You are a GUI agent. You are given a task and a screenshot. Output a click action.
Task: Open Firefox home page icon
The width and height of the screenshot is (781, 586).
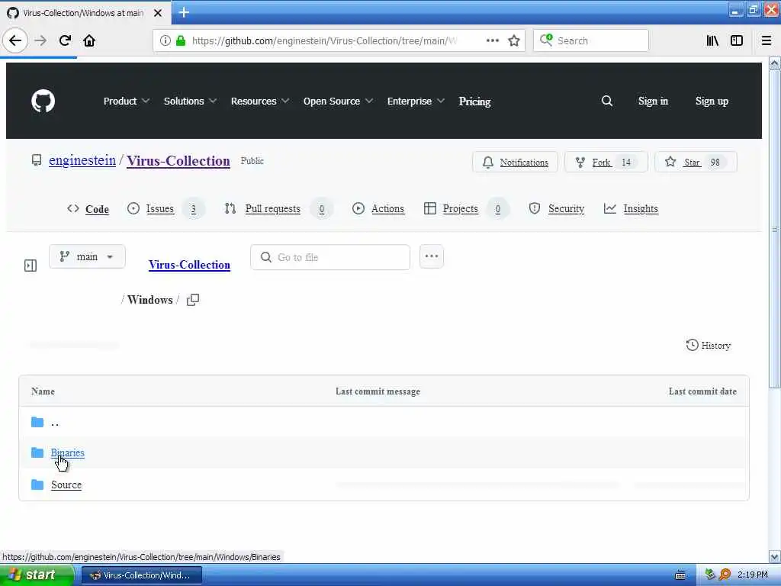[89, 40]
